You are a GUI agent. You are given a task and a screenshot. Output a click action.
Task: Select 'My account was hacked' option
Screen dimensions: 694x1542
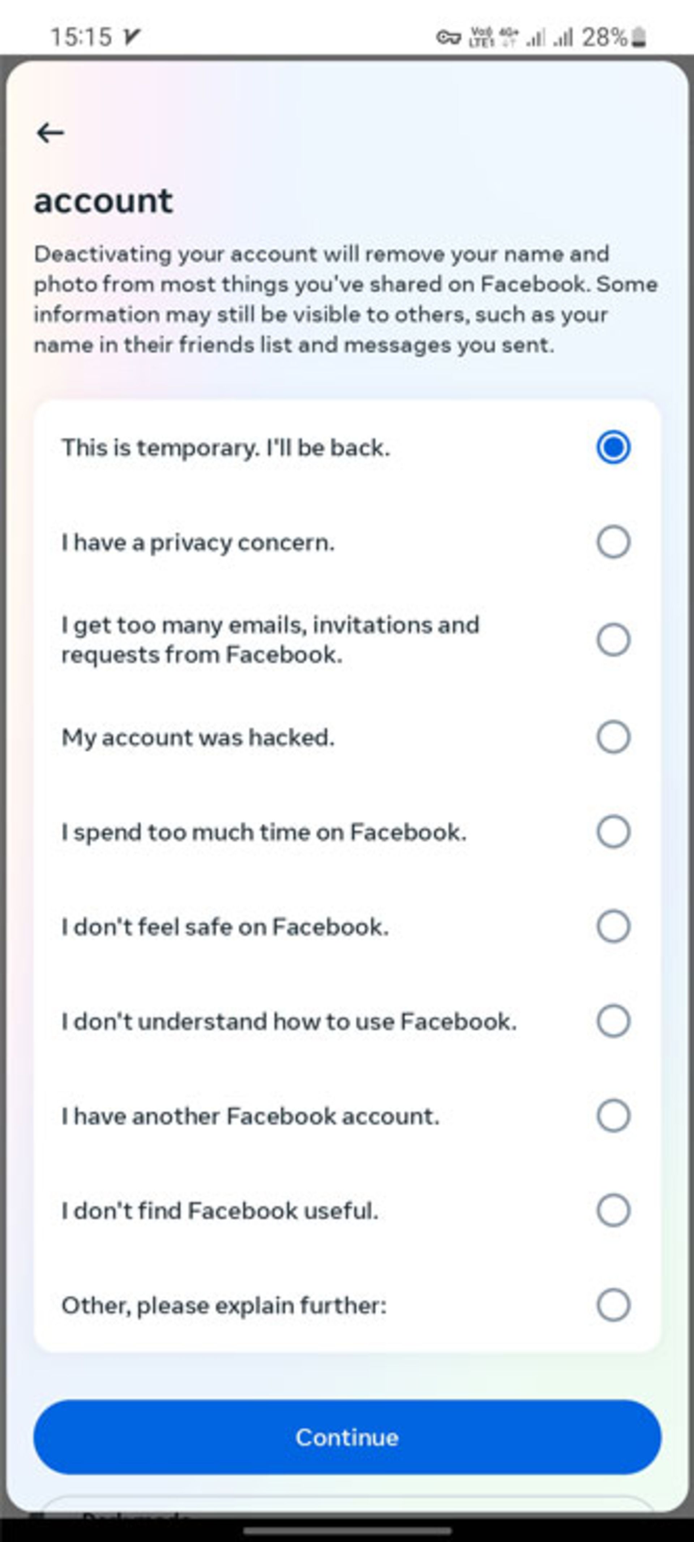tap(613, 737)
